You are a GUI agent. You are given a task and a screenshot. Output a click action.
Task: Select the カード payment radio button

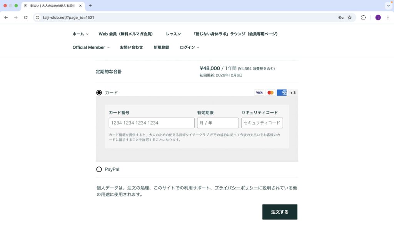99,93
